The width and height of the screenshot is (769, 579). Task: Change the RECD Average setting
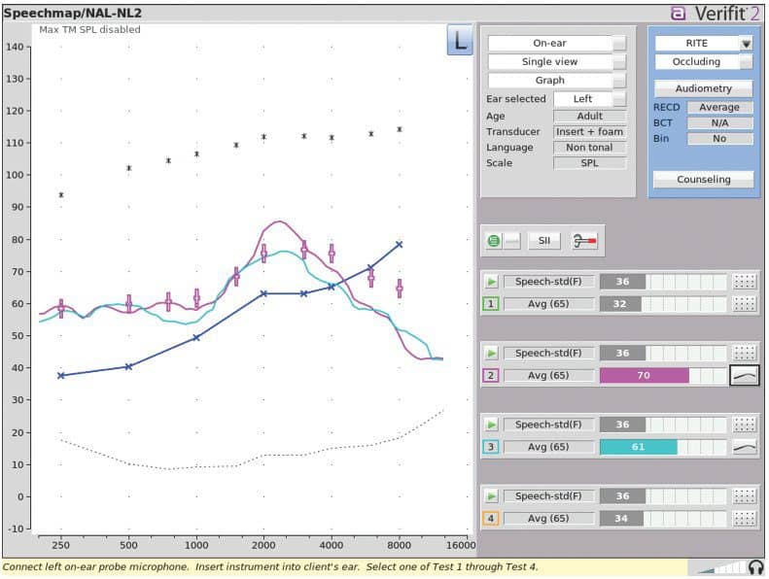click(x=719, y=108)
